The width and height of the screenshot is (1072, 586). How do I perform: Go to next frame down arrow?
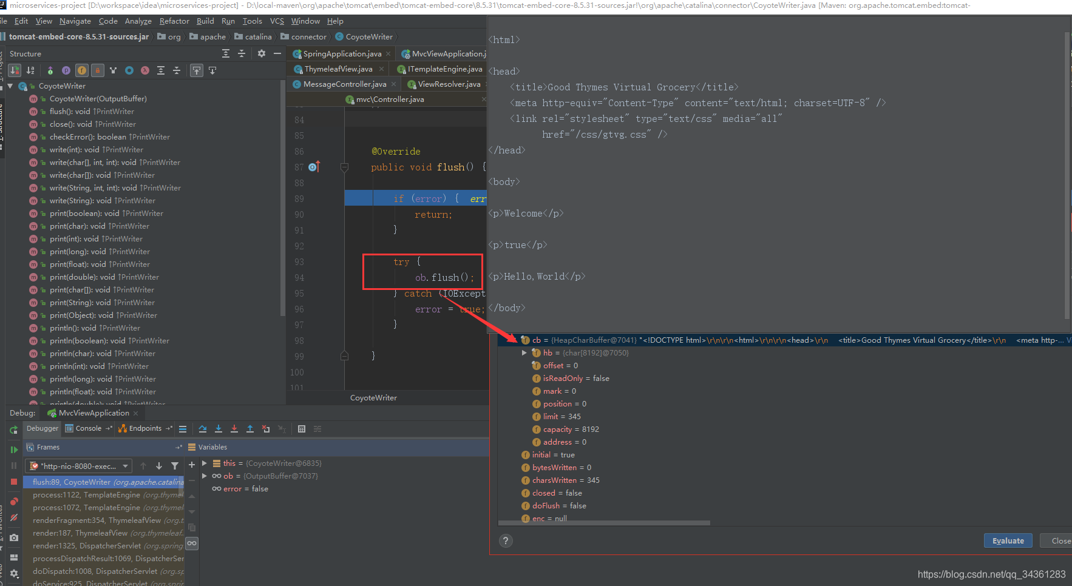(x=159, y=466)
